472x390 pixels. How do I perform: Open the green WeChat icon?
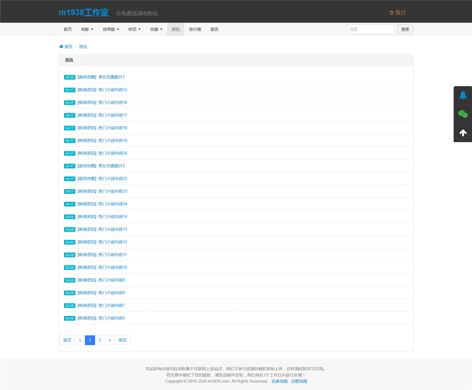[x=463, y=114]
